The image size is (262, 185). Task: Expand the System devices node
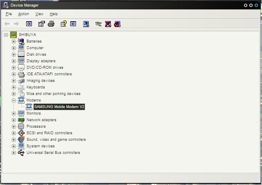(x=14, y=147)
